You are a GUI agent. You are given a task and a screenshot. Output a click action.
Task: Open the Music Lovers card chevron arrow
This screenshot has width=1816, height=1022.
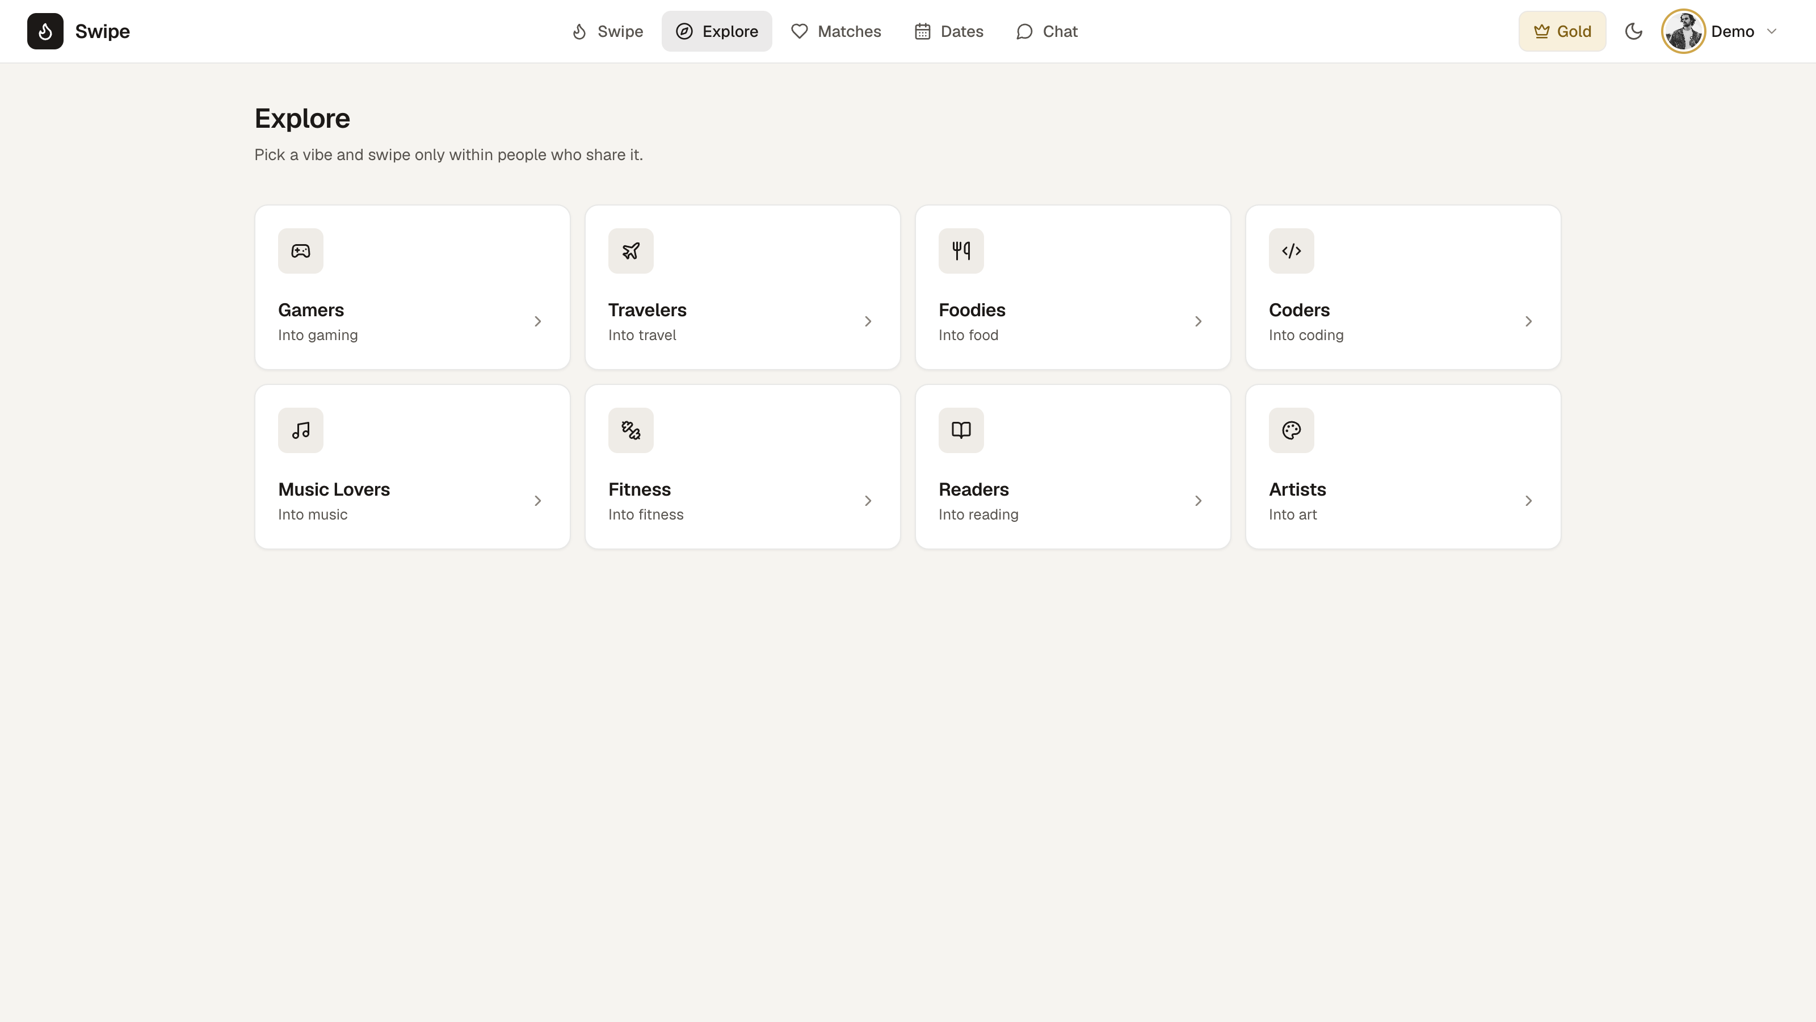[x=538, y=501]
